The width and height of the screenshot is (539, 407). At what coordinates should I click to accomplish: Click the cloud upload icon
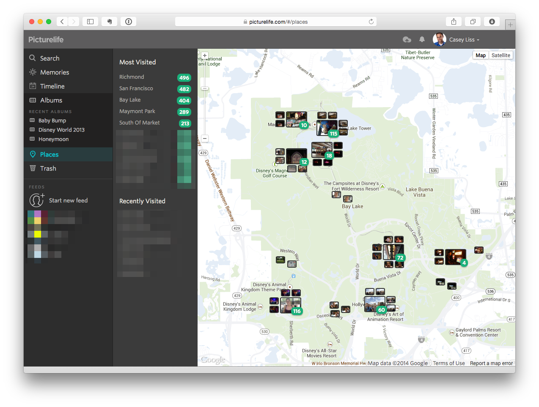407,39
